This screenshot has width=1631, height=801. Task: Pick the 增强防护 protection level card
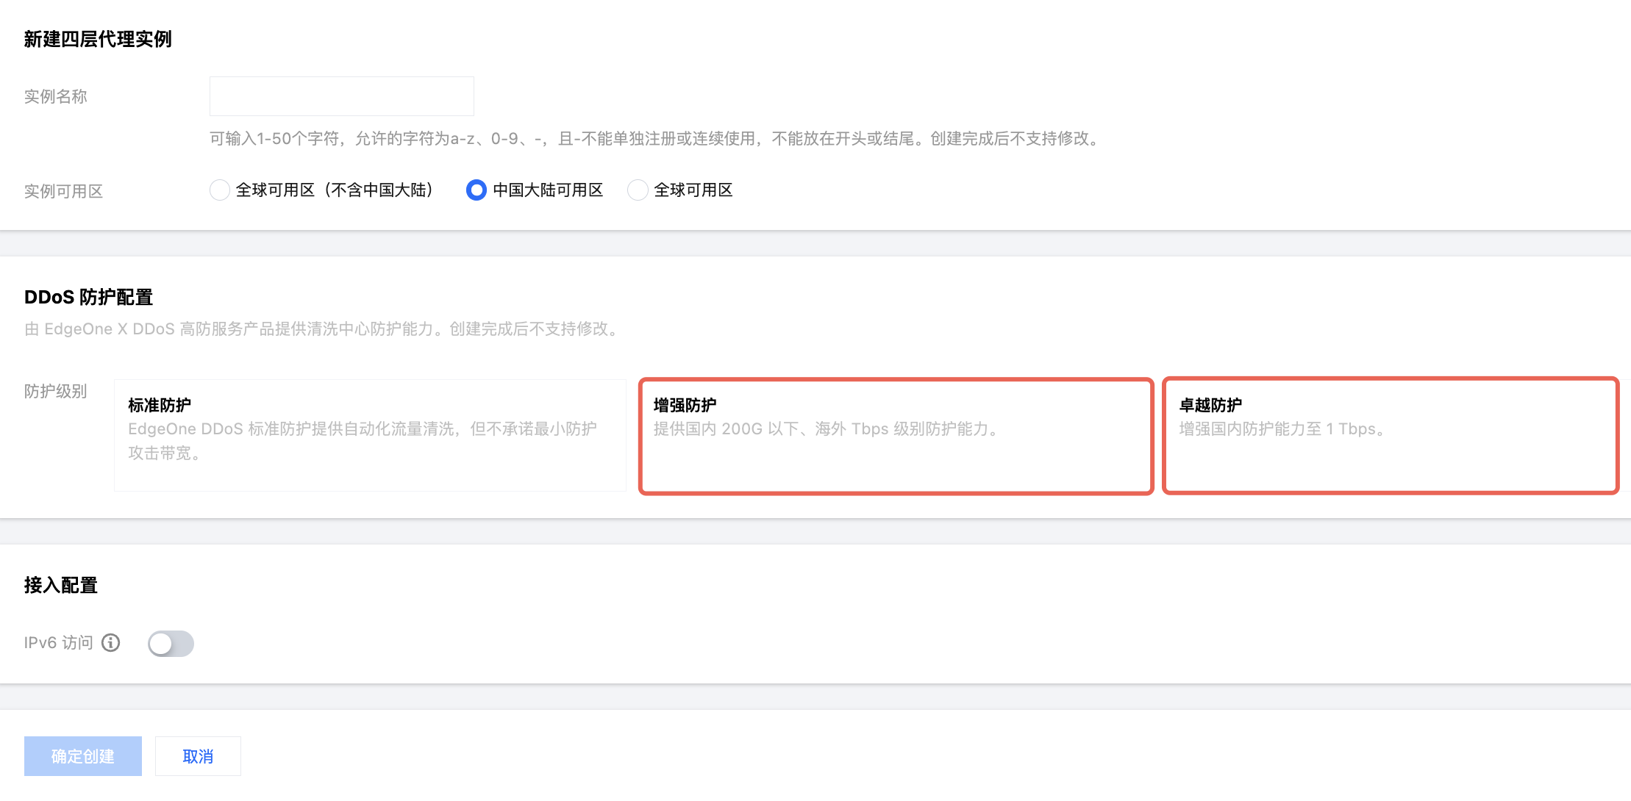tap(896, 437)
